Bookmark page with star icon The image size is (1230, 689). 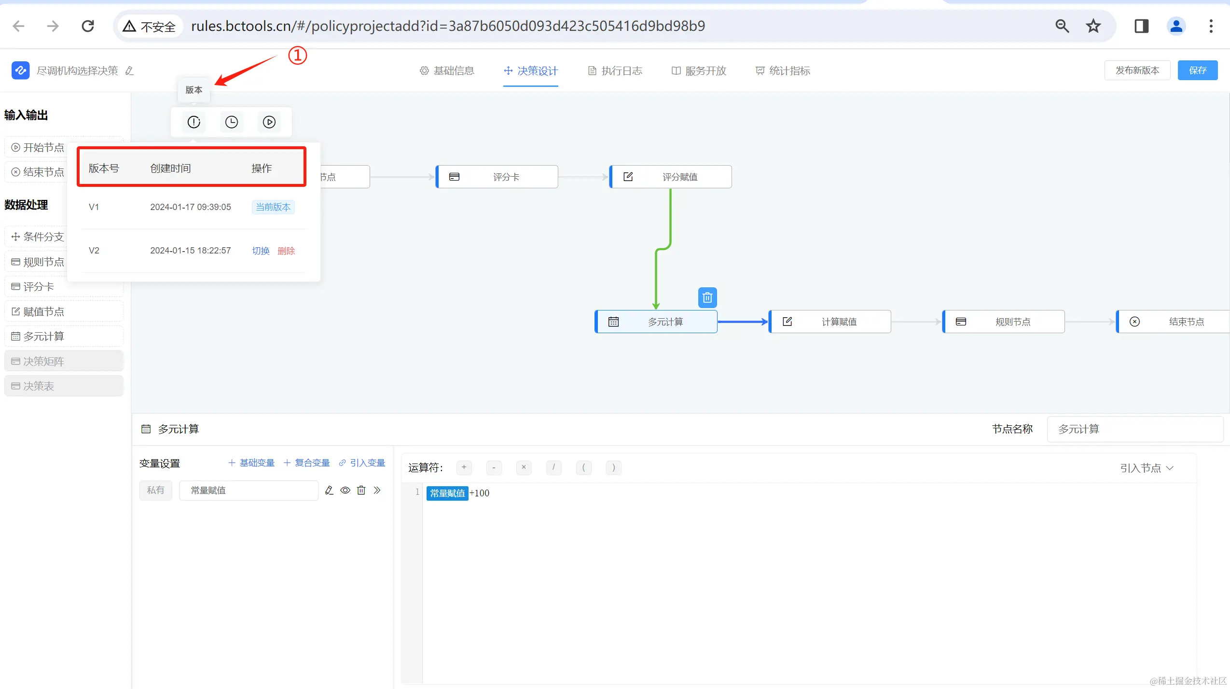pyautogui.click(x=1093, y=26)
